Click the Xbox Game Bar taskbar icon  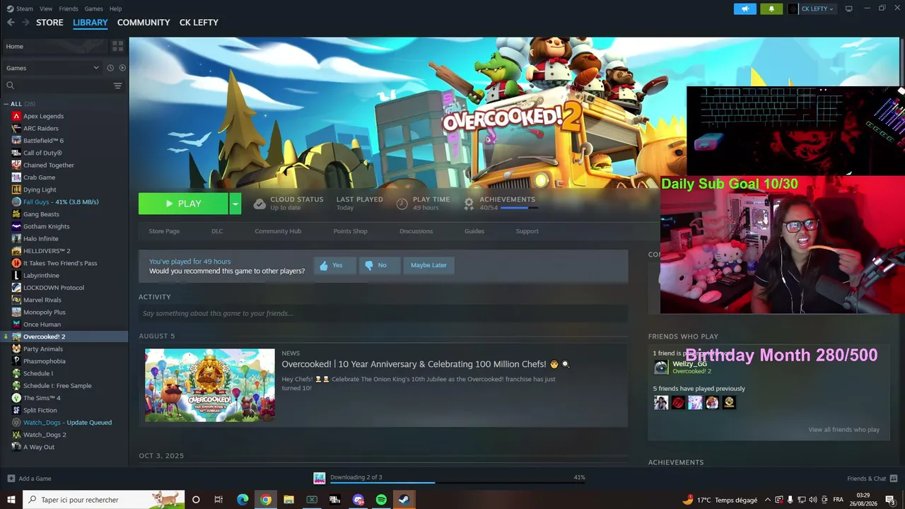(312, 500)
